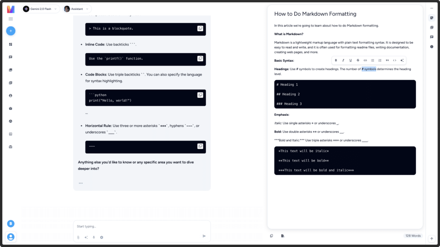The width and height of the screenshot is (440, 247).
Task: Click the '*This text will be italic*' code block
Action: click(345, 161)
